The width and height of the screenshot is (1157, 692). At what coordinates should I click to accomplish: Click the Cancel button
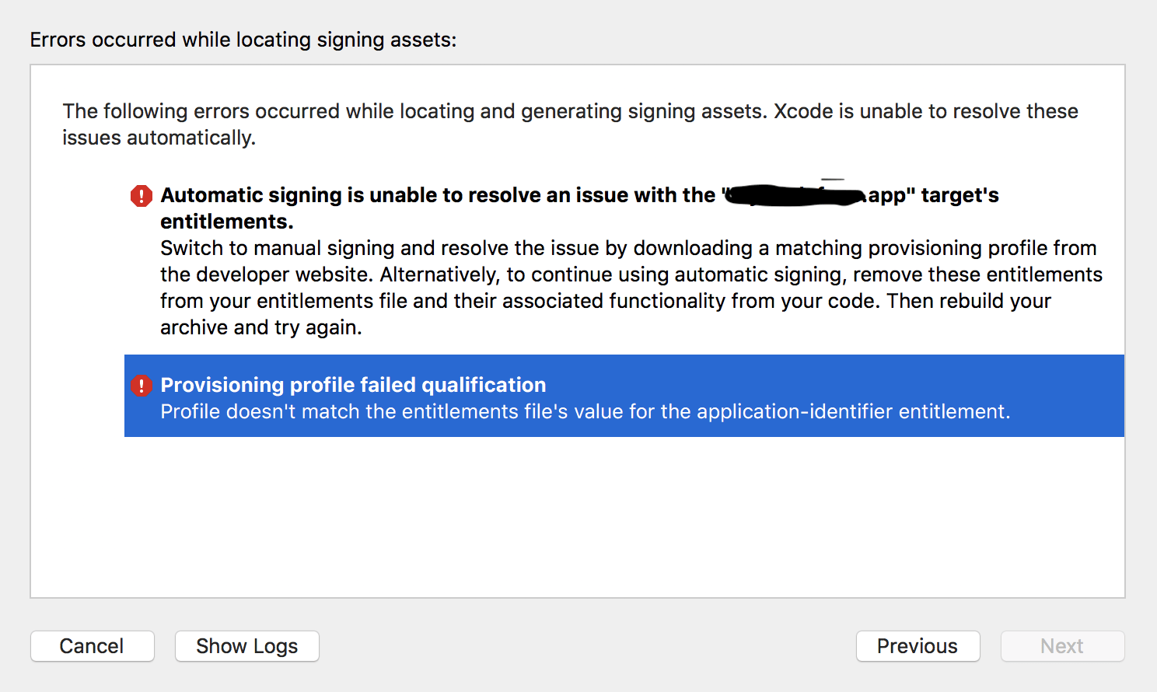coord(92,646)
